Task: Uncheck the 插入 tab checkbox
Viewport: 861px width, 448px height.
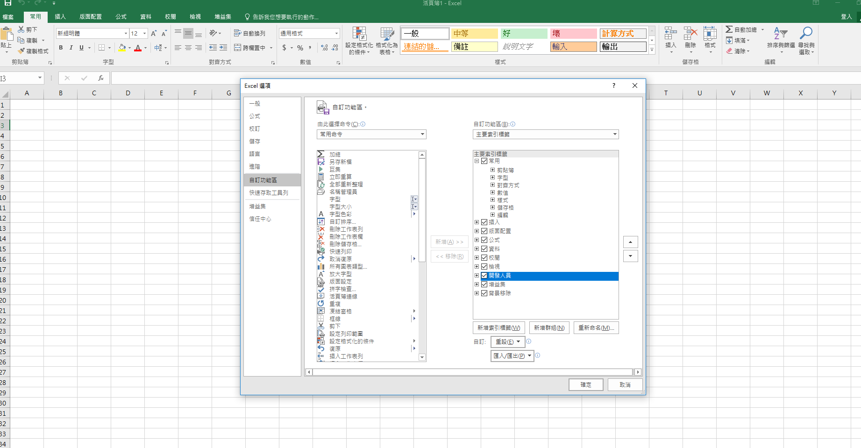Action: [484, 222]
